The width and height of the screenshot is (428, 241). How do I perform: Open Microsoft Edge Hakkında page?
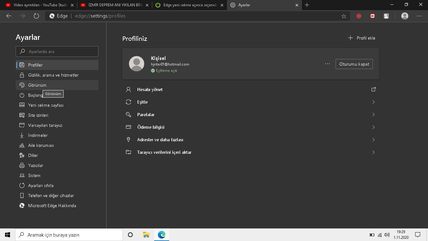57,206
